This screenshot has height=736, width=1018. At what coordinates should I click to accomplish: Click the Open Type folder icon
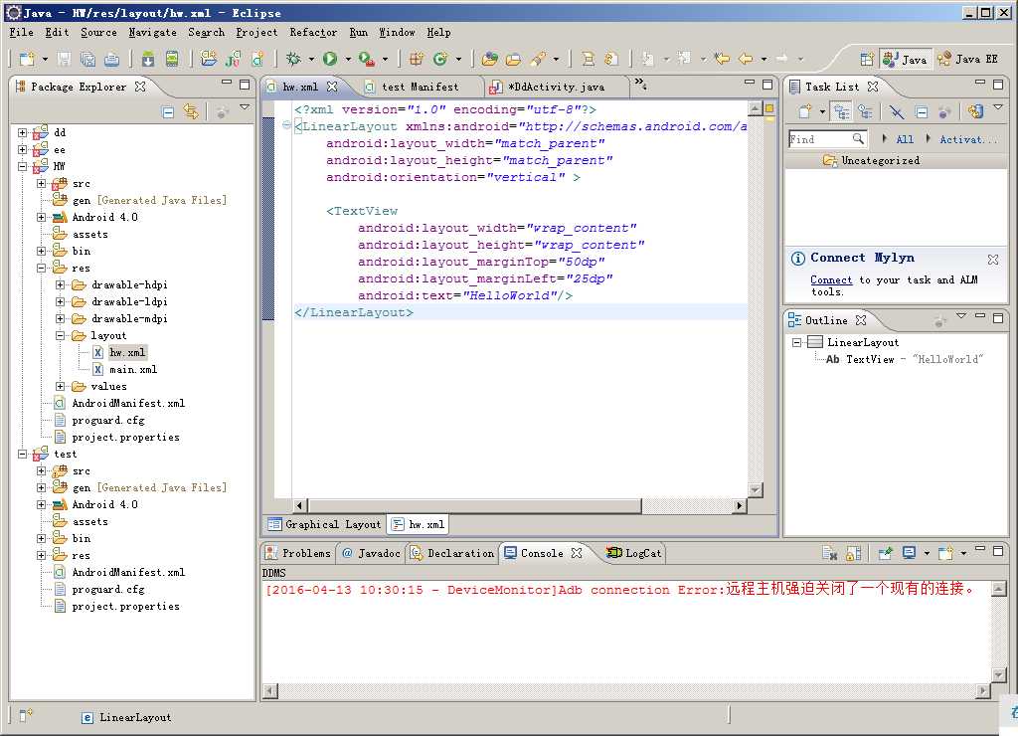click(x=489, y=59)
